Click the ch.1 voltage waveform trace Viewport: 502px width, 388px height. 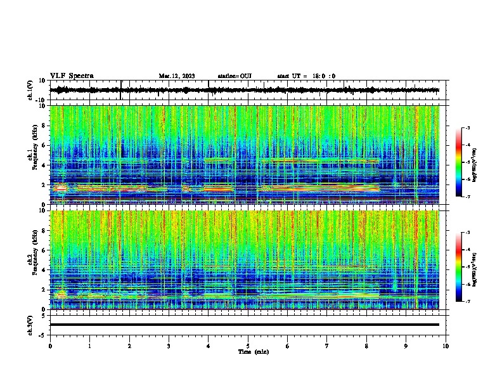[244, 90]
